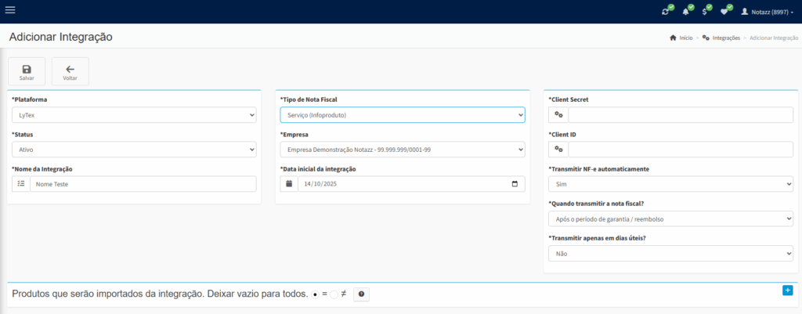
Task: Click the Nome da Integração text field
Action: pos(142,184)
